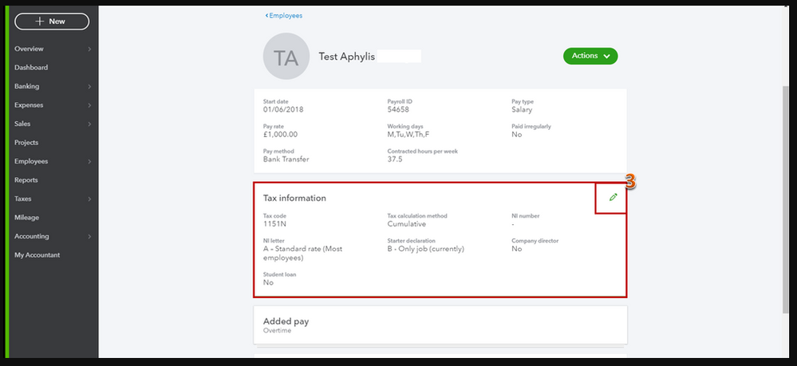This screenshot has width=797, height=366.
Task: Expand the sidebar Employees chevron
Action: (x=89, y=162)
